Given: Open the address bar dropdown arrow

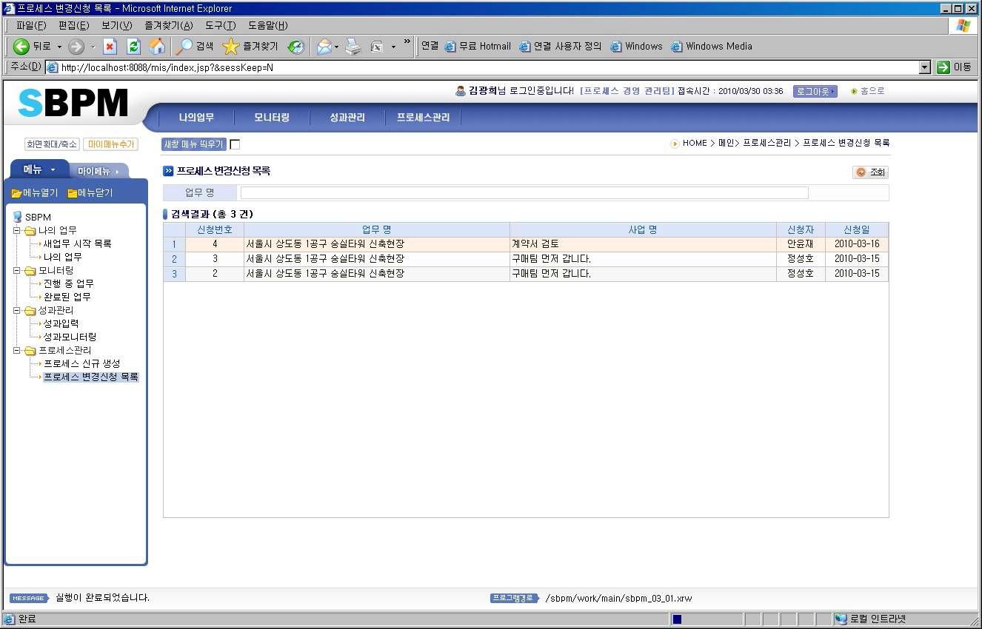Looking at the screenshot, I should pyautogui.click(x=924, y=67).
